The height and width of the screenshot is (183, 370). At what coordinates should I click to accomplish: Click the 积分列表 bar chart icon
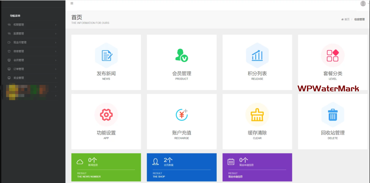[x=257, y=55]
